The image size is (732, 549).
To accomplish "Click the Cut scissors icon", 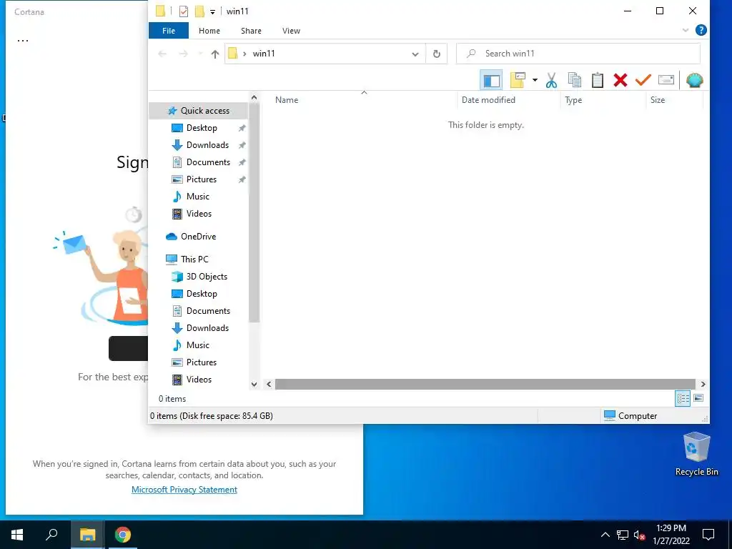I will tap(551, 80).
